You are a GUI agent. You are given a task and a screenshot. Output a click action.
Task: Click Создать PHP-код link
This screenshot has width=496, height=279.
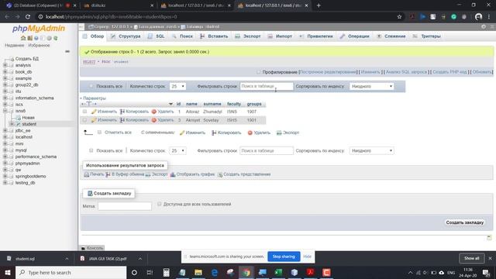449,72
